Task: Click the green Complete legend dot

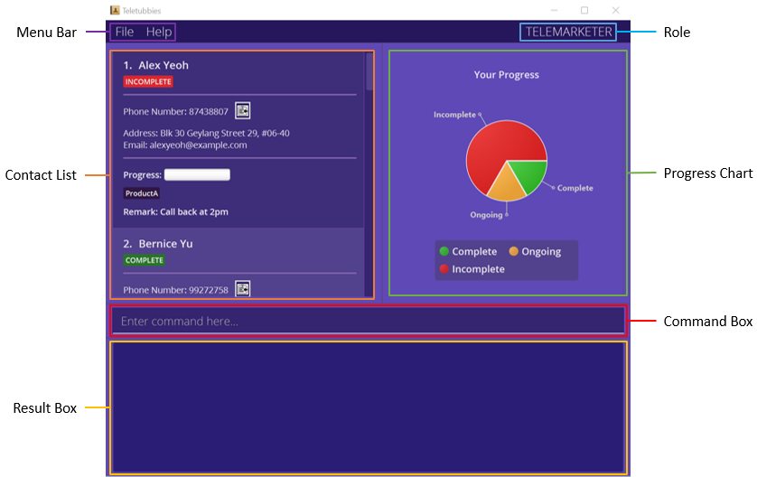Action: (444, 251)
